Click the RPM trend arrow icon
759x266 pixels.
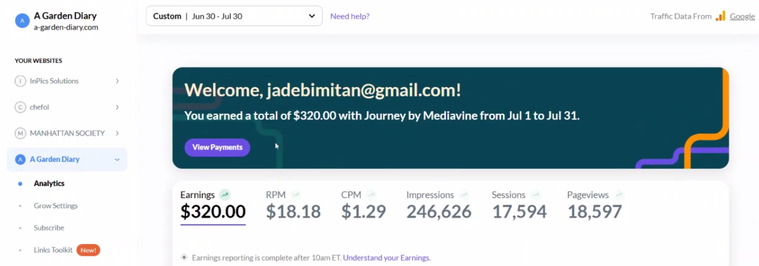coord(296,195)
